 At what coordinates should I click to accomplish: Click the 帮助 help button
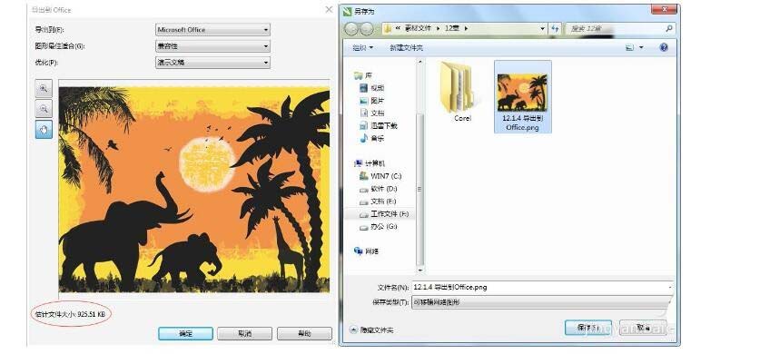[304, 333]
